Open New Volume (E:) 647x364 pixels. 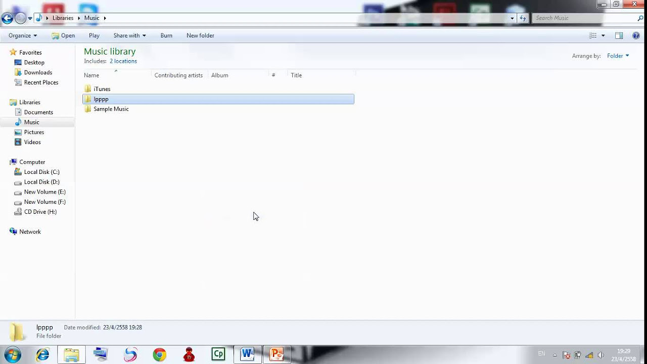click(44, 192)
